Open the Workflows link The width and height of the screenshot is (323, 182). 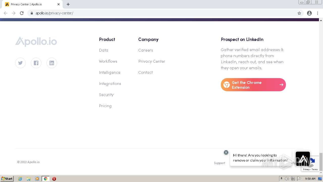click(108, 61)
